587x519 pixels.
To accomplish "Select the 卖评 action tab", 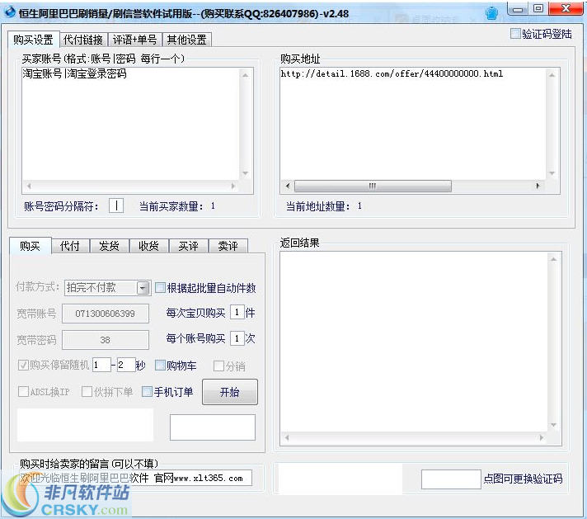I will 228,246.
